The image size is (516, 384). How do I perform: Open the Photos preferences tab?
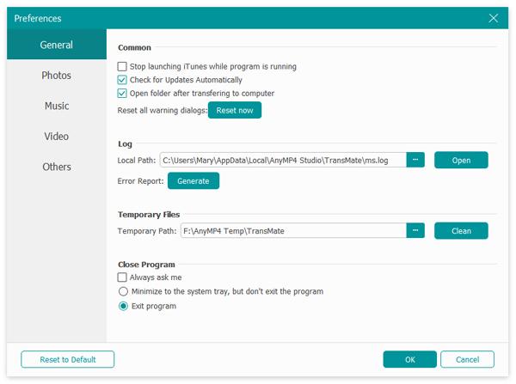click(57, 76)
